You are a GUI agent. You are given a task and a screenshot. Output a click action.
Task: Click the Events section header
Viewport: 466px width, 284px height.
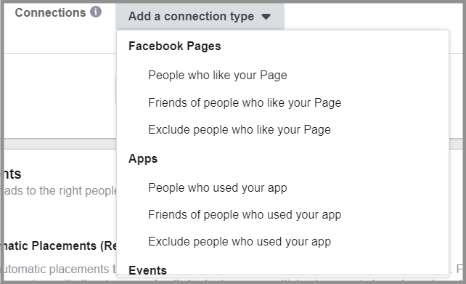coord(147,270)
